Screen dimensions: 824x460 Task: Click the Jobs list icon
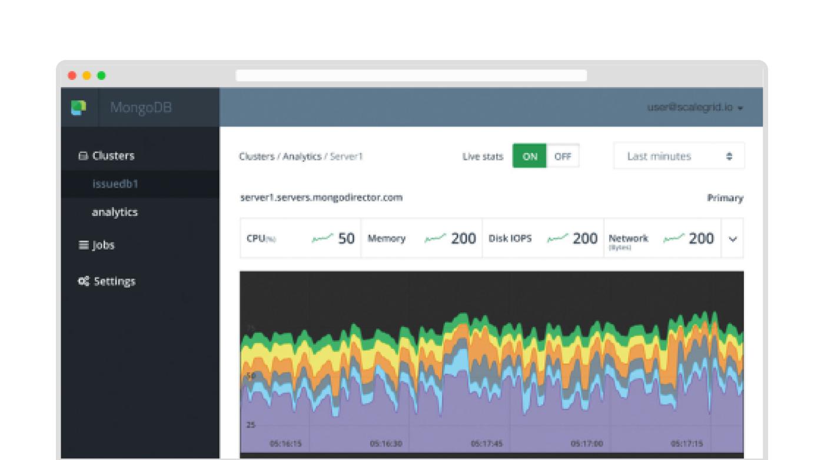[84, 245]
